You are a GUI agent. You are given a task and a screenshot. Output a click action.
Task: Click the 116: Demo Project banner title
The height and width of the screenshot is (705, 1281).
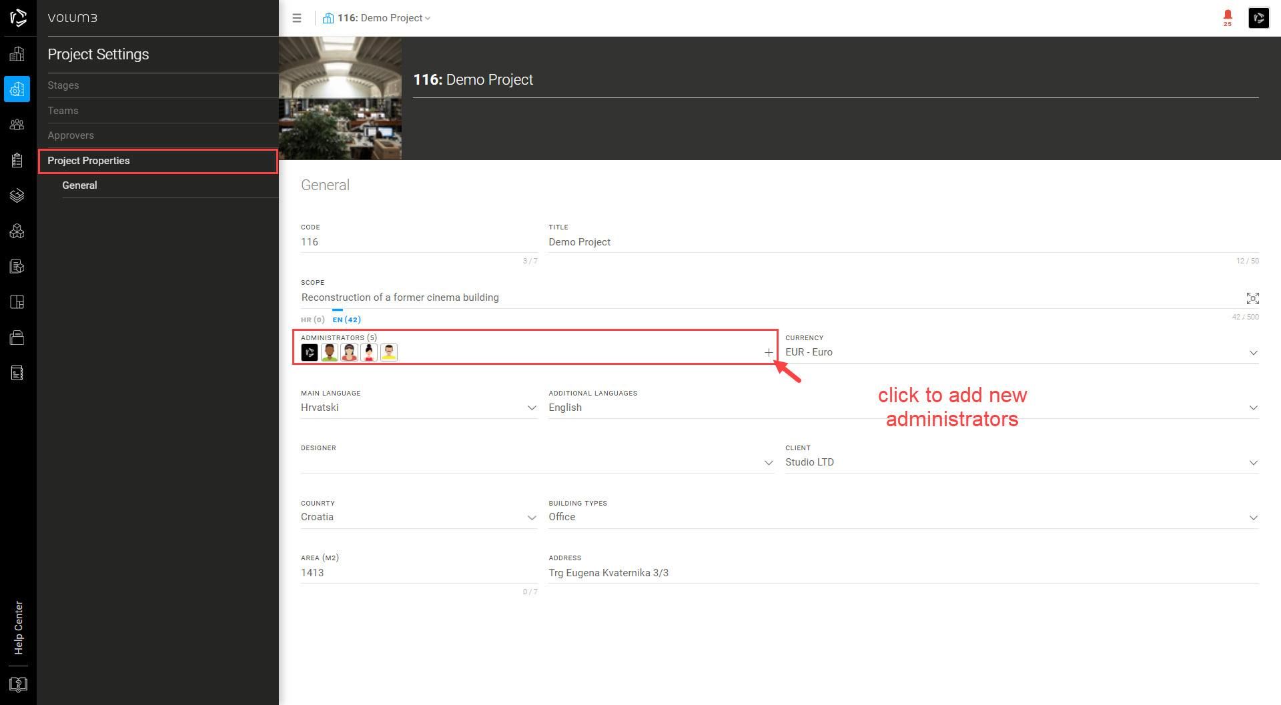point(473,79)
